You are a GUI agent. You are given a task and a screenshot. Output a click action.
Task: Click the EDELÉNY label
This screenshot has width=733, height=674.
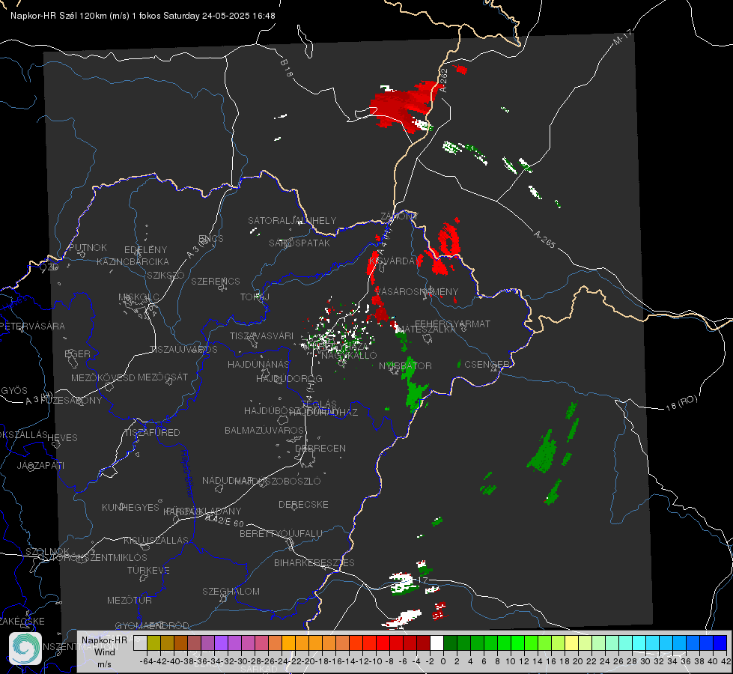point(145,250)
